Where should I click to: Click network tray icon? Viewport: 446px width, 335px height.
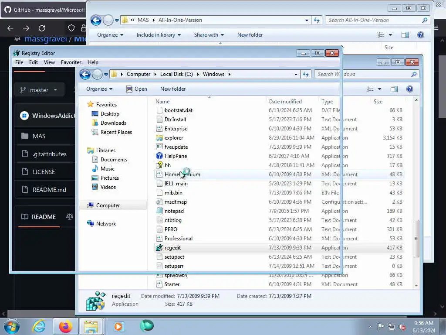(392, 327)
